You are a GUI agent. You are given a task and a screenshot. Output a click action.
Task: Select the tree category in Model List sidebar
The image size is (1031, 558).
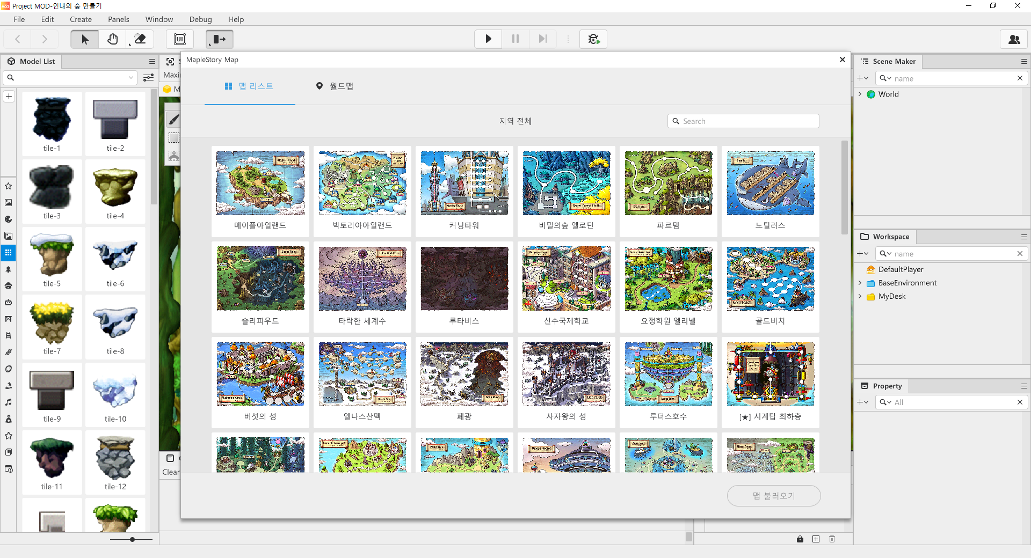(8, 269)
